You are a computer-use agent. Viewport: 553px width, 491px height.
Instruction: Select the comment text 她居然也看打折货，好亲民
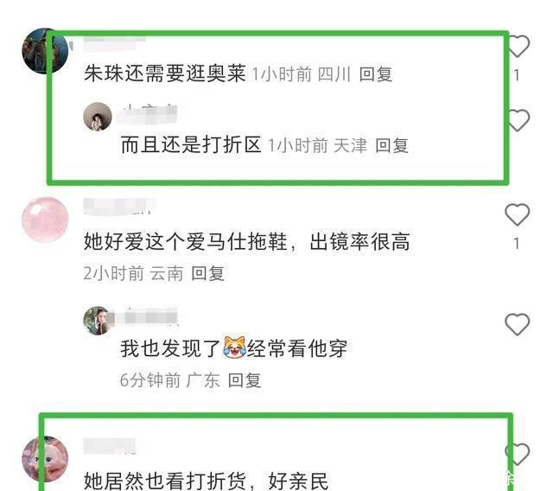click(206, 481)
